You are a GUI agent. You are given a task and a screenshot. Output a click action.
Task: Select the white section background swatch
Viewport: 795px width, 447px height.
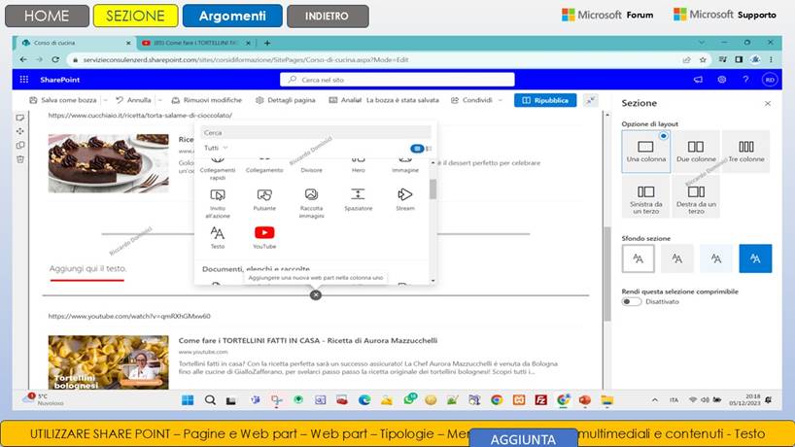click(638, 258)
